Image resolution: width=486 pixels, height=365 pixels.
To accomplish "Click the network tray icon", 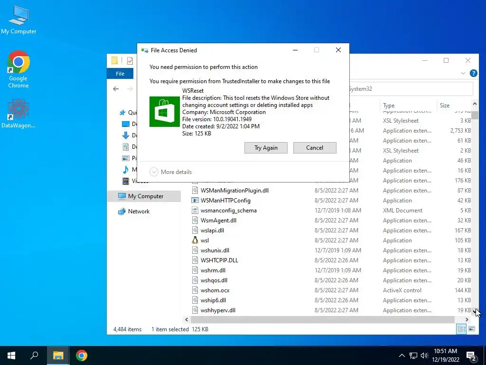I will 413,355.
